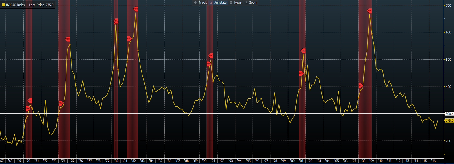
Task: Click the 700 y-axis label
Action: 448,5
